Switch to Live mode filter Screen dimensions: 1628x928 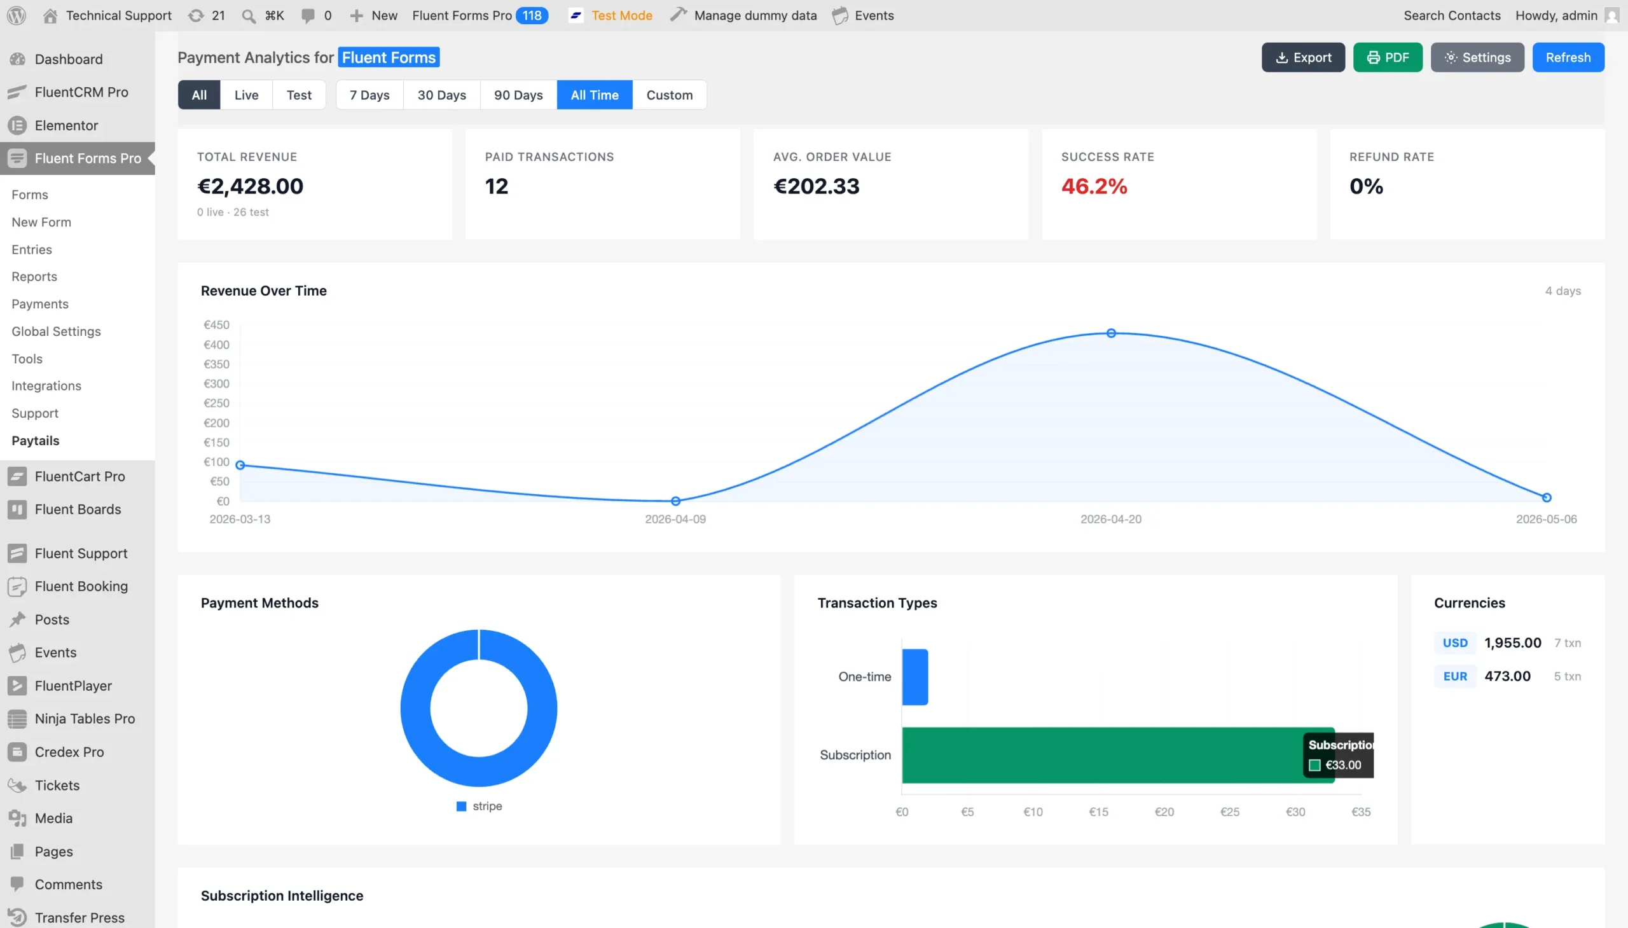[246, 95]
